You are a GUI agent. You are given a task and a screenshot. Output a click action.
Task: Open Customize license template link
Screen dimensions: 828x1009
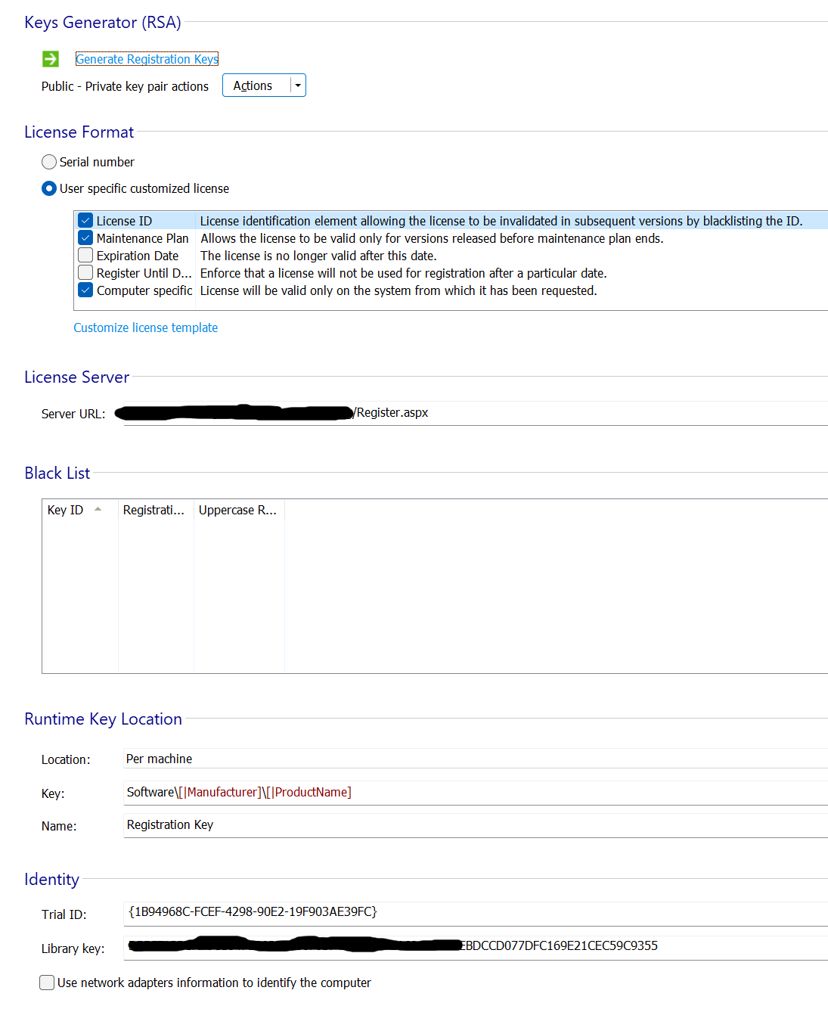145,328
